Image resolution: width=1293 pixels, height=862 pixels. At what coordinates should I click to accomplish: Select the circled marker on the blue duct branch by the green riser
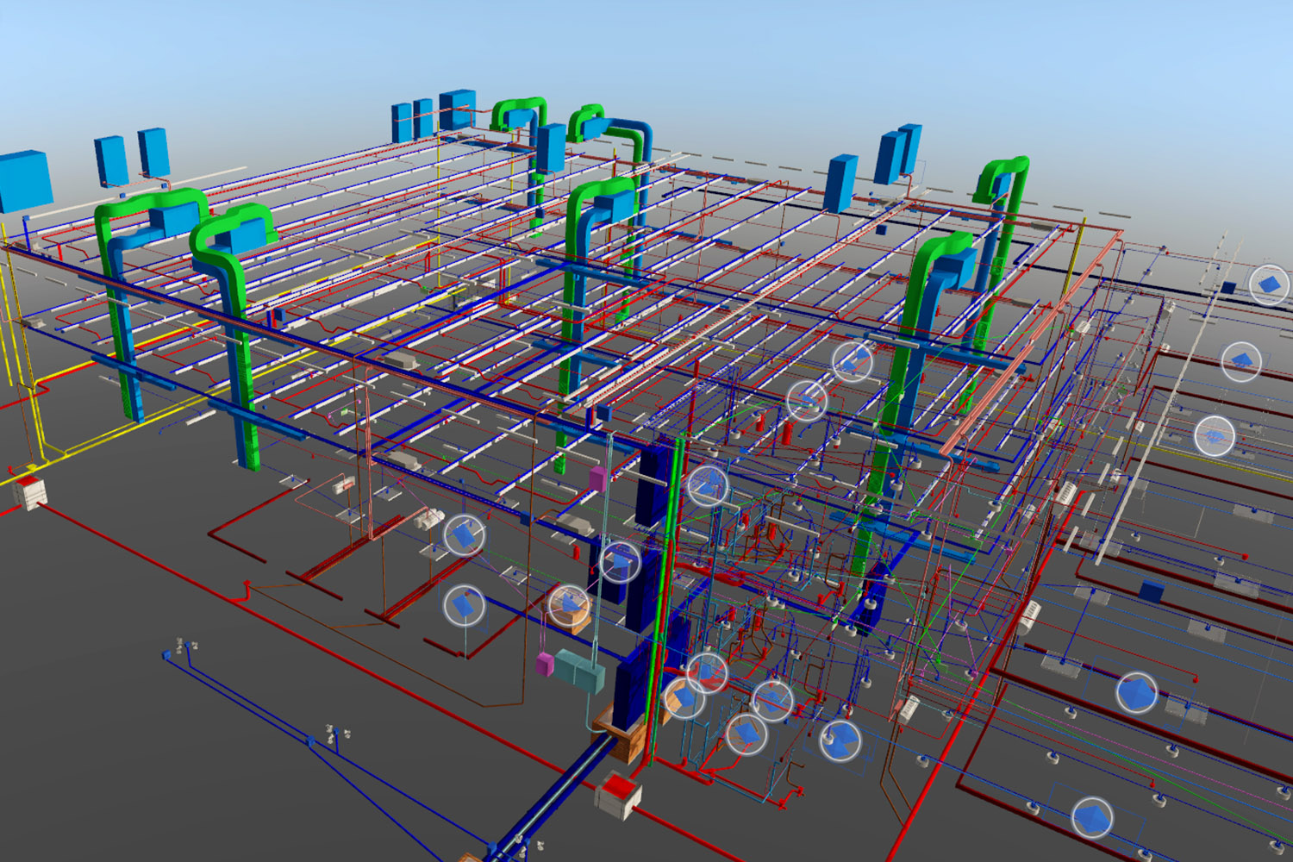853,361
